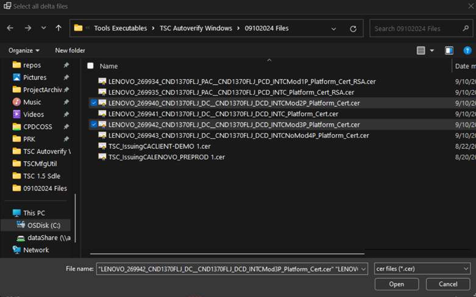476x297 pixels.
Task: Select TSC_IssuingCALENOVO_PREPROD 1.cer file
Action: 166,157
